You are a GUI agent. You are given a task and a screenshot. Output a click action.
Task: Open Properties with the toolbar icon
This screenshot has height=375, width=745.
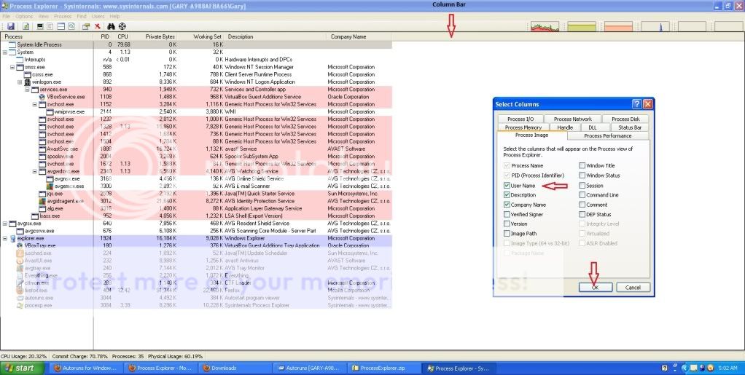pos(86,27)
